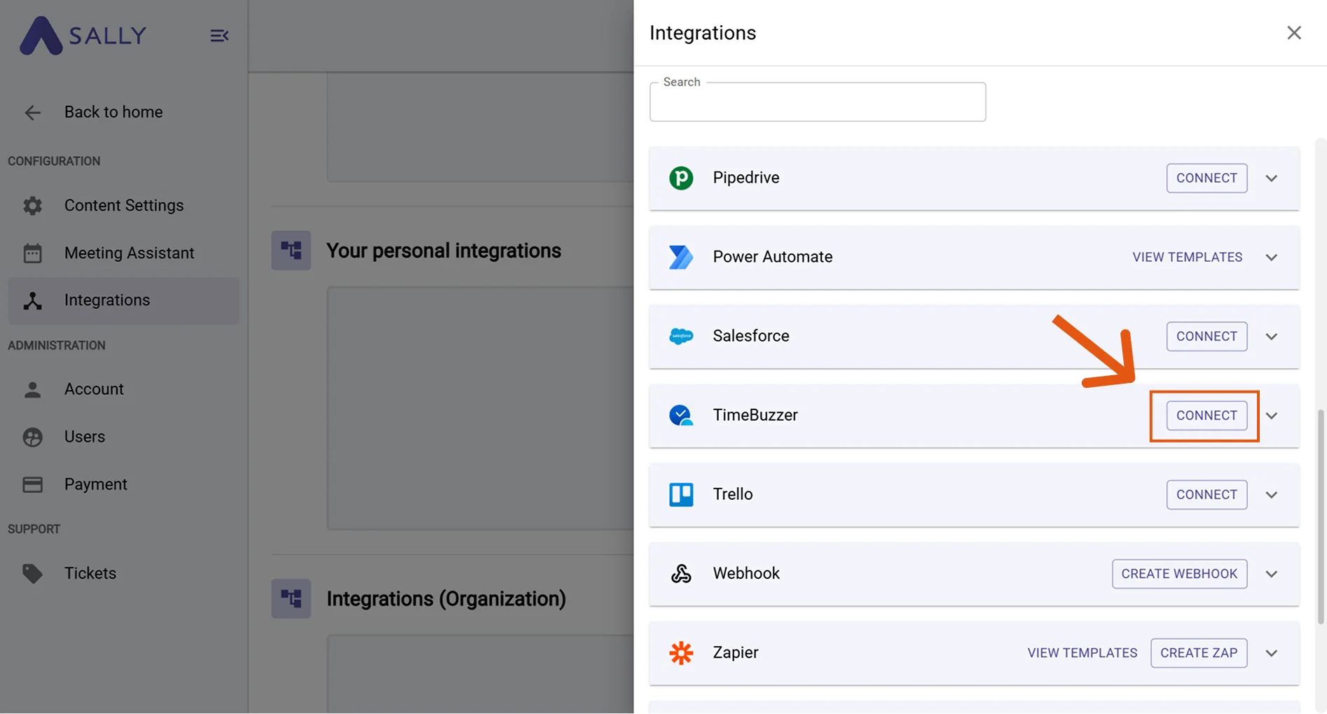Image resolution: width=1327 pixels, height=714 pixels.
Task: Click the Create Webhook button
Action: click(1179, 573)
